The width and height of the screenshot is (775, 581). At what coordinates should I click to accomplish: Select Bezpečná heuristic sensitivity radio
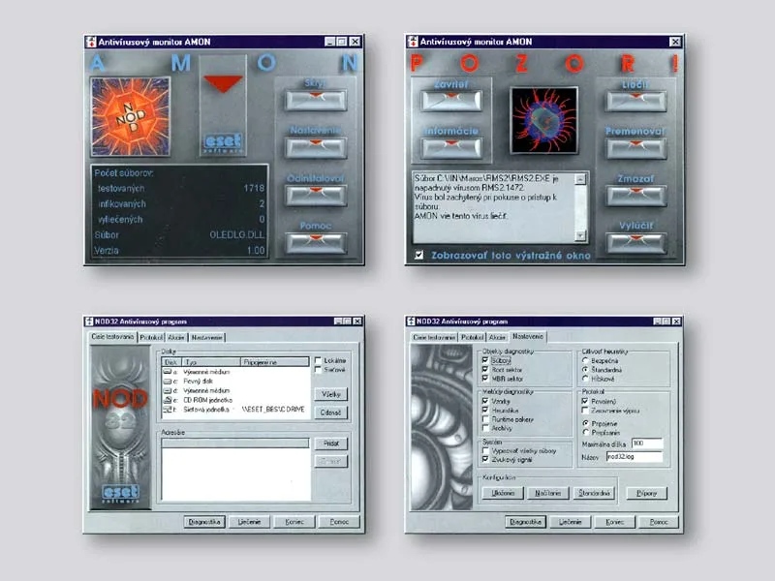coord(585,360)
